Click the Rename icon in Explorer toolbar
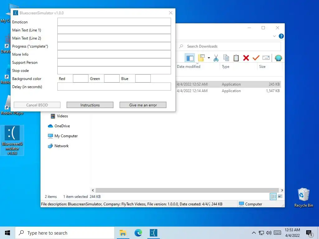This screenshot has height=239, width=319. [x=266, y=58]
